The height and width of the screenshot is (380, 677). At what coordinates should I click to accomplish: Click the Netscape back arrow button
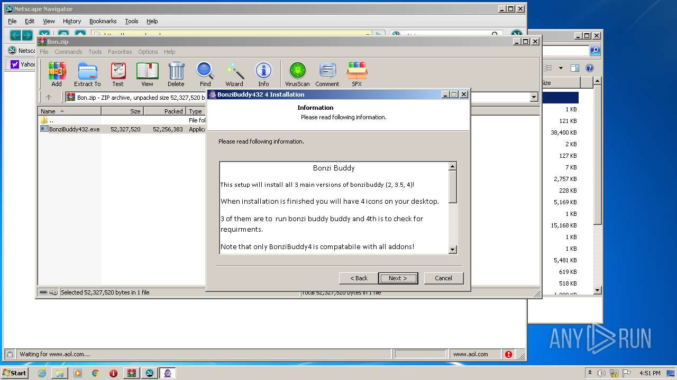[15, 35]
